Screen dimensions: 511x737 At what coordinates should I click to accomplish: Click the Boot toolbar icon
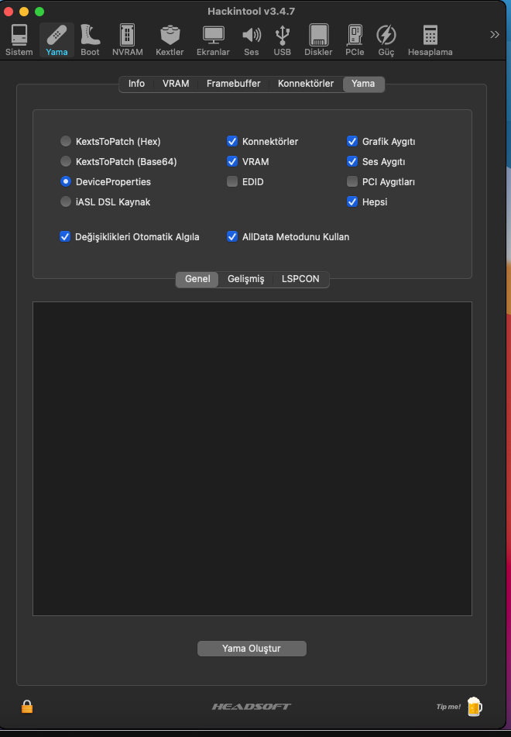coord(90,40)
